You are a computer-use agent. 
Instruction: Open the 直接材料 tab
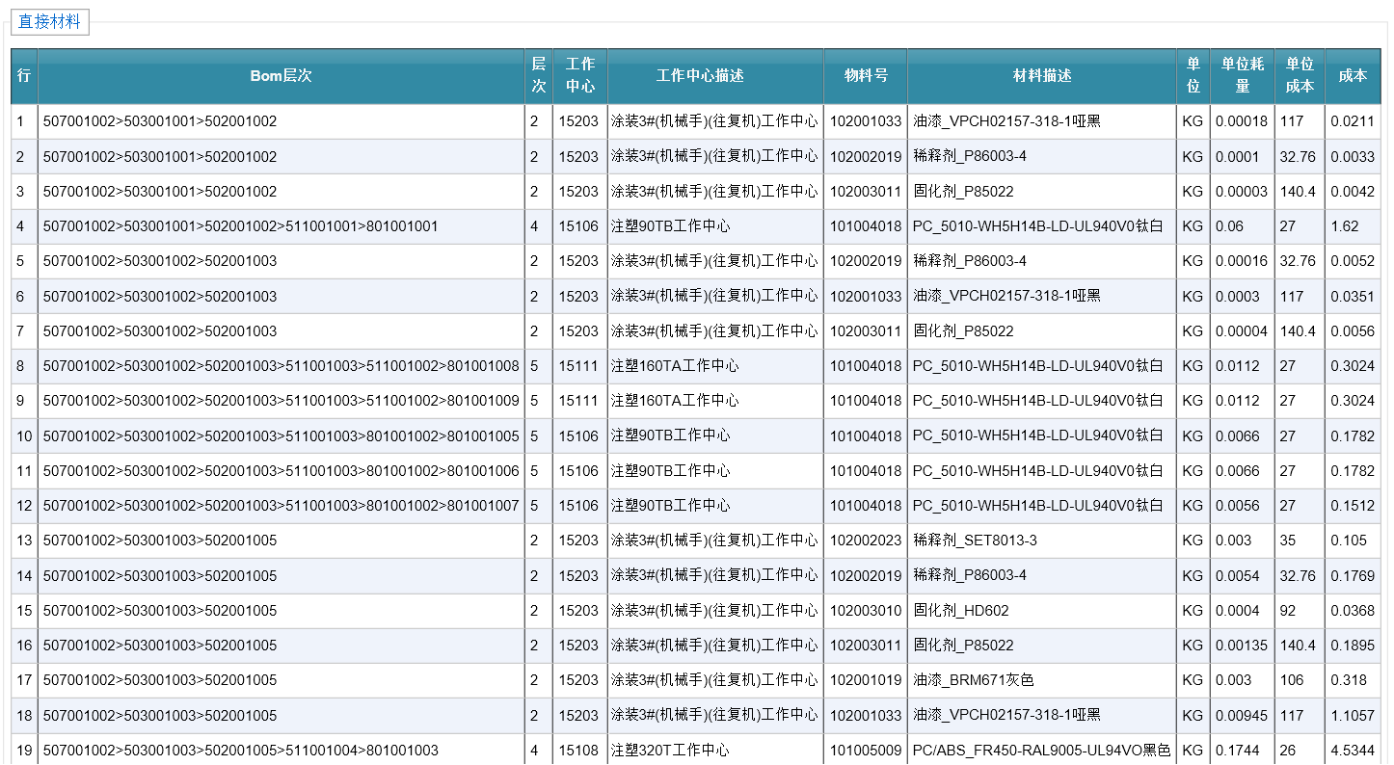50,22
